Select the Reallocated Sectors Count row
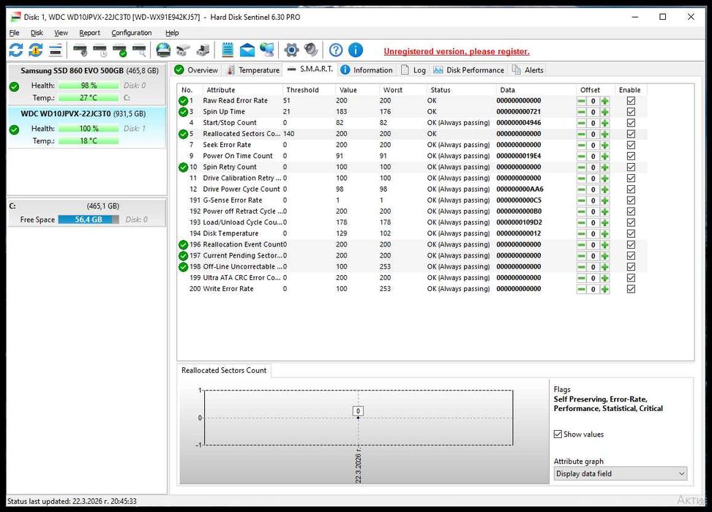Screen dimensions: 712x512 tap(241, 134)
